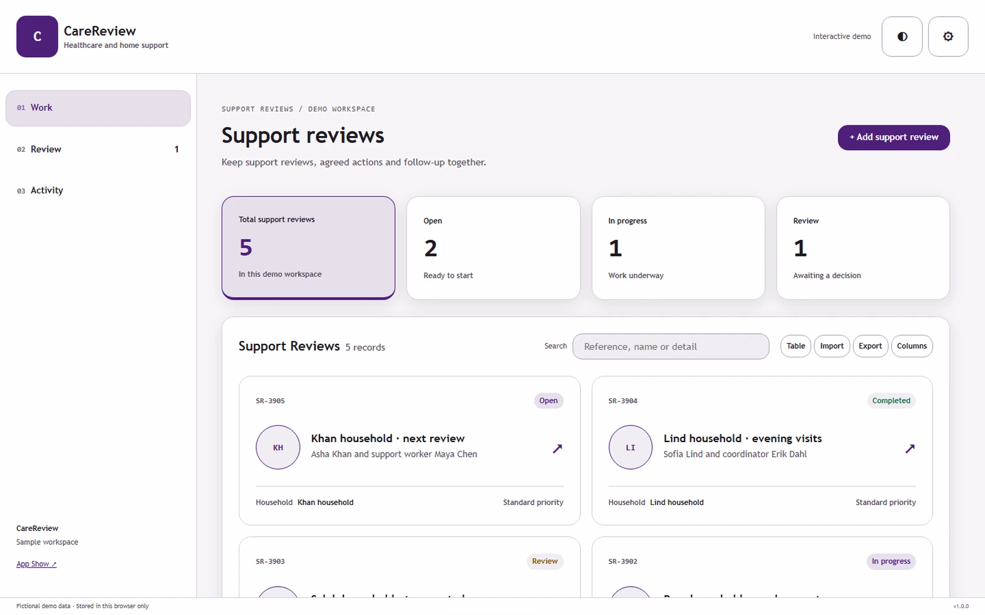
Task: Click 'Standard priority' on the Khan household card
Action: coord(533,502)
